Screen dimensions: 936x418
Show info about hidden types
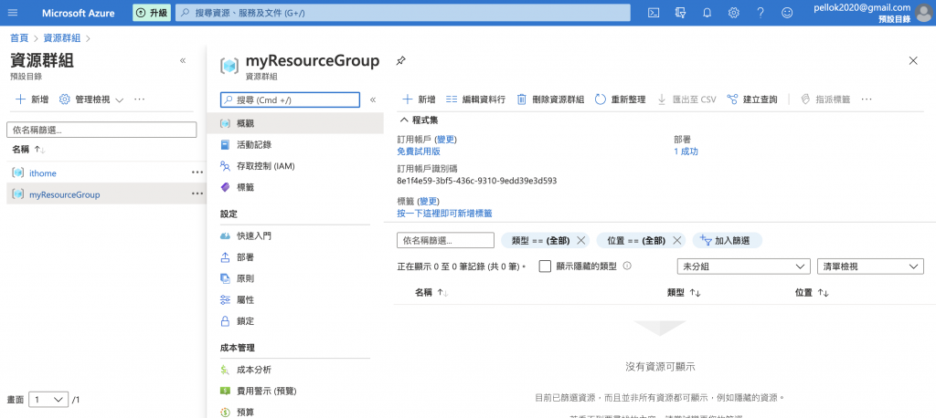click(627, 266)
